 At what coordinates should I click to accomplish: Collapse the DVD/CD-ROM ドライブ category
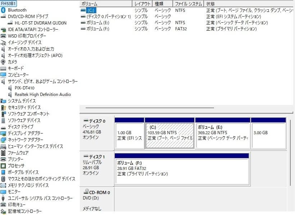point(4,16)
